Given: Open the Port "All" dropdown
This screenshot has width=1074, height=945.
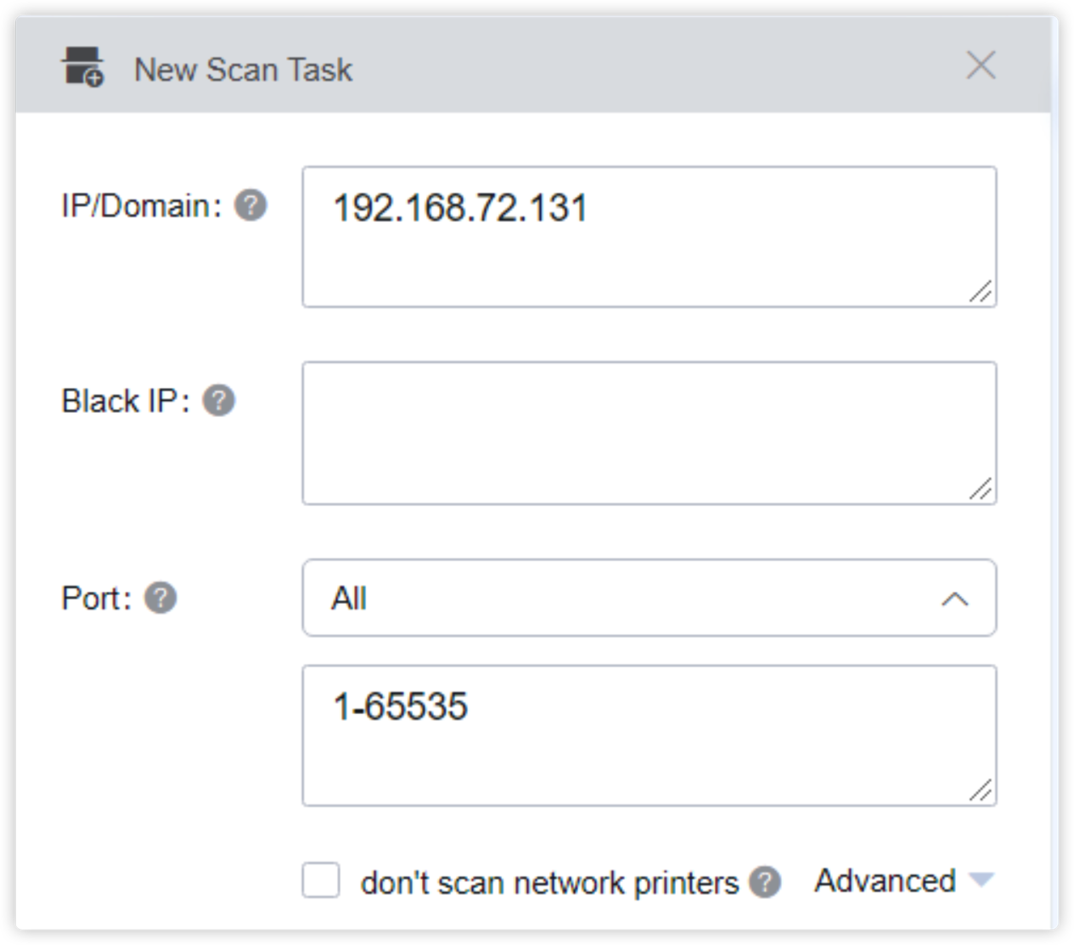Looking at the screenshot, I should pos(649,598).
